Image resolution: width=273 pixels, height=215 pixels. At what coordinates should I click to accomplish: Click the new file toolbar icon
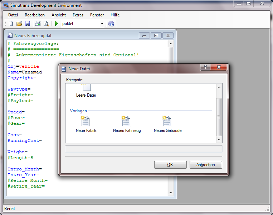[x=11, y=24]
